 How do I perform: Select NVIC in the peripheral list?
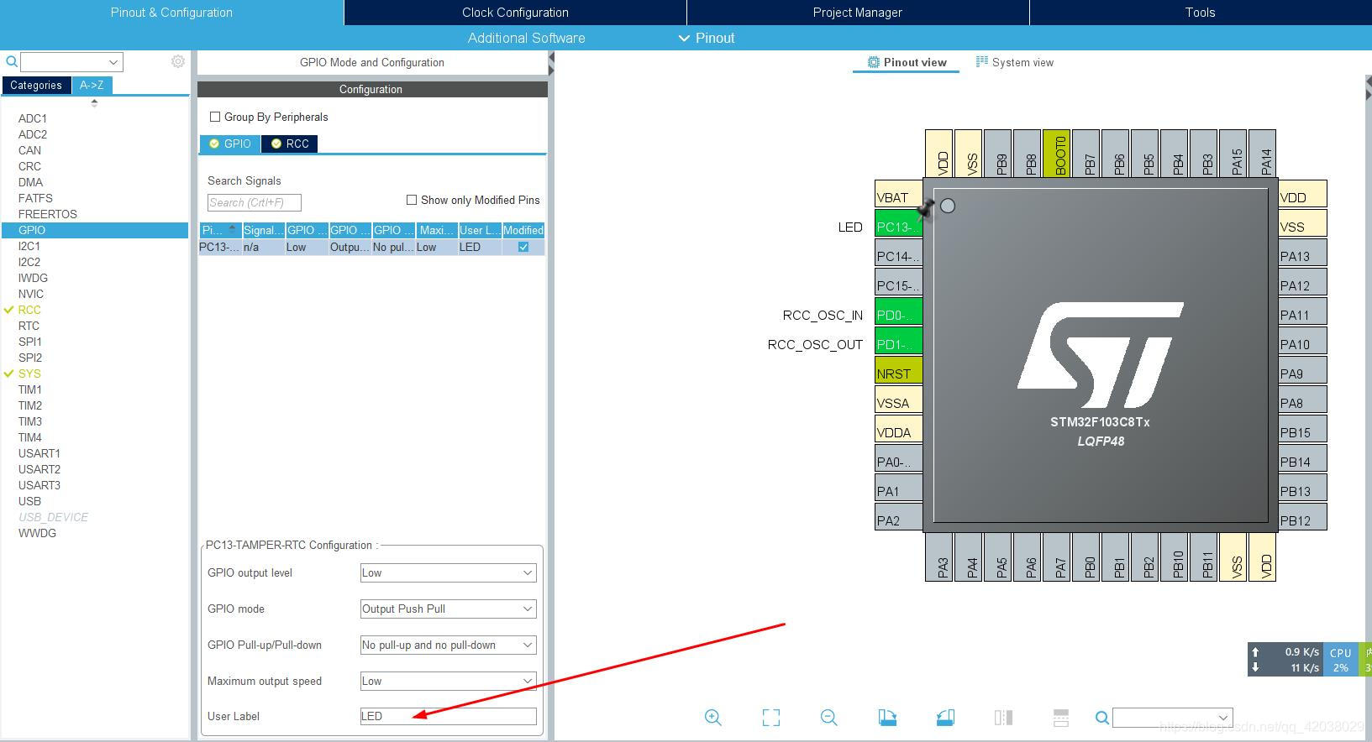click(31, 294)
